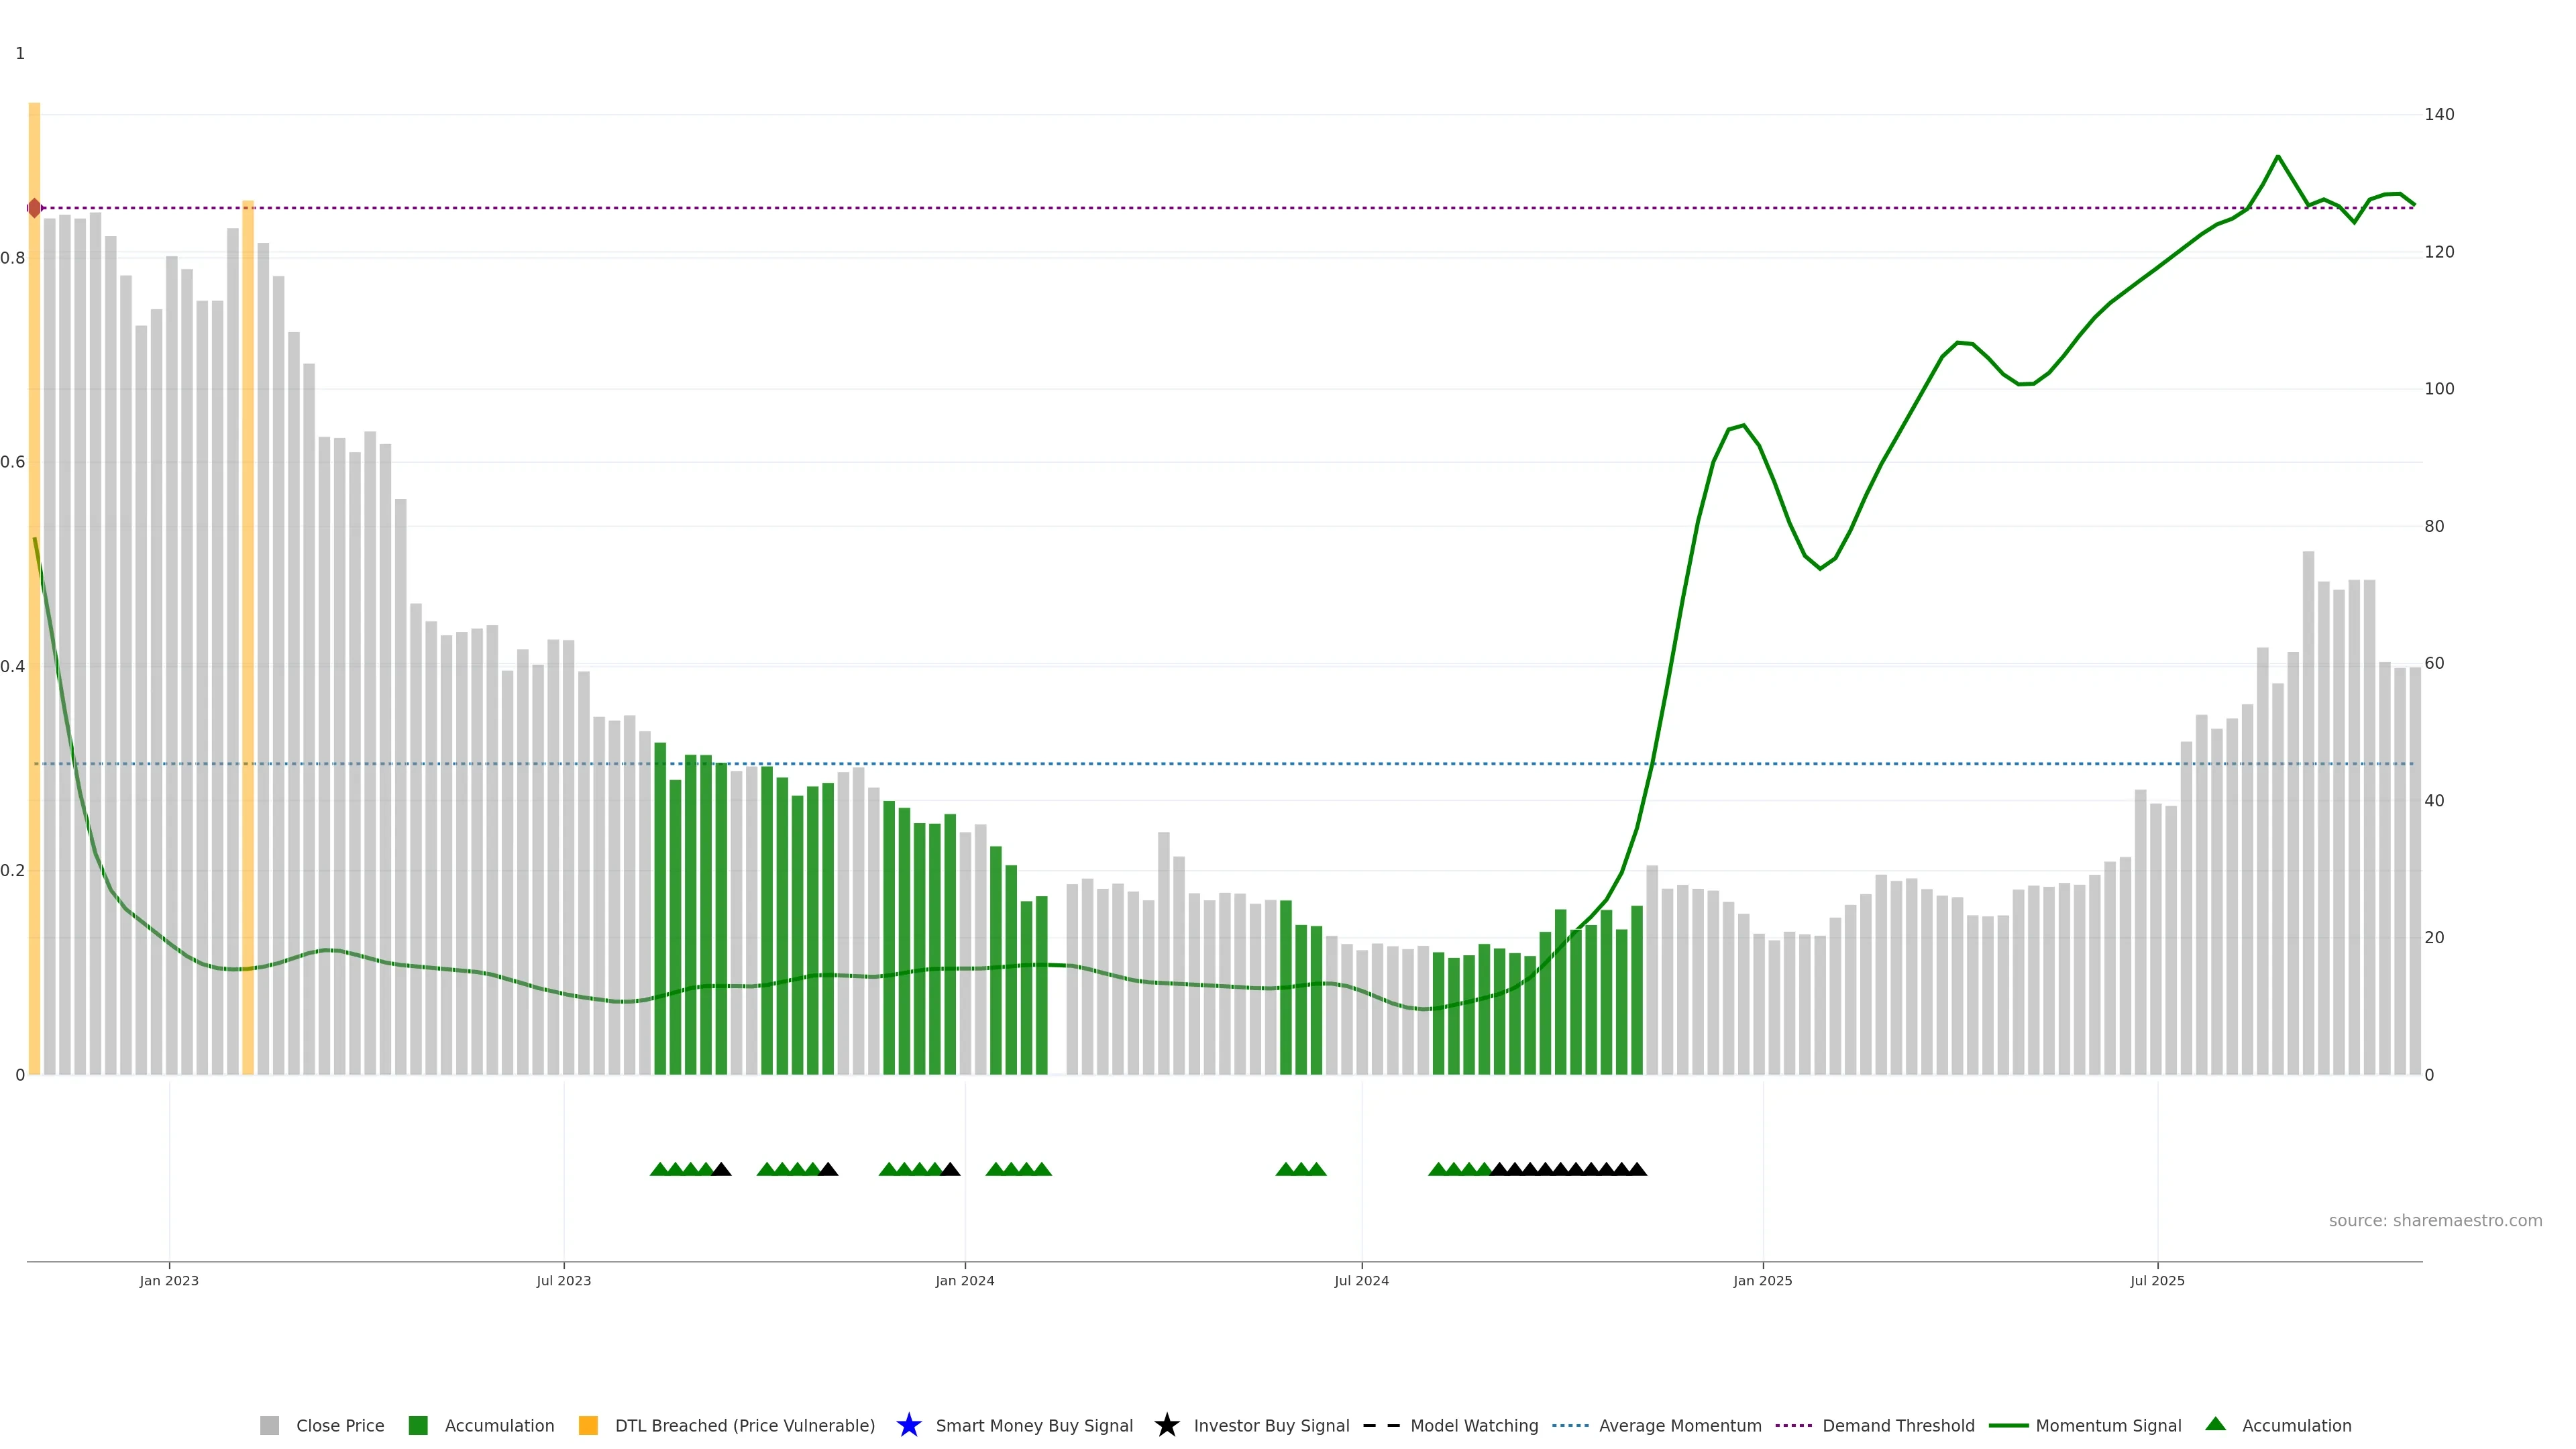The height and width of the screenshot is (1449, 2576).
Task: Click the momentum line's highest peak in 2025
Action: (x=2277, y=157)
